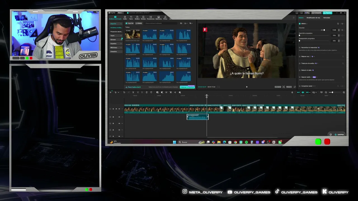The width and height of the screenshot is (358, 201).
Task: Click the split clip tool in timeline toolbar
Action: (133, 92)
